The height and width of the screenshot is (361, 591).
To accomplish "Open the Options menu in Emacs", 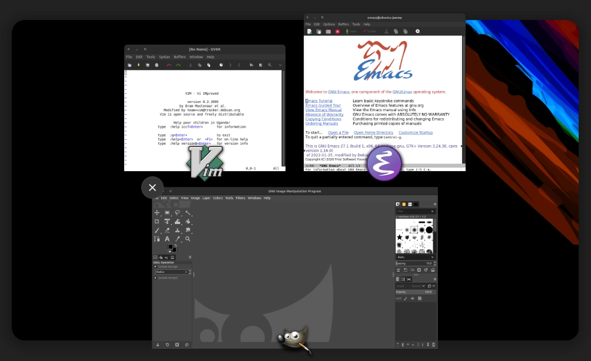I will 329,24.
